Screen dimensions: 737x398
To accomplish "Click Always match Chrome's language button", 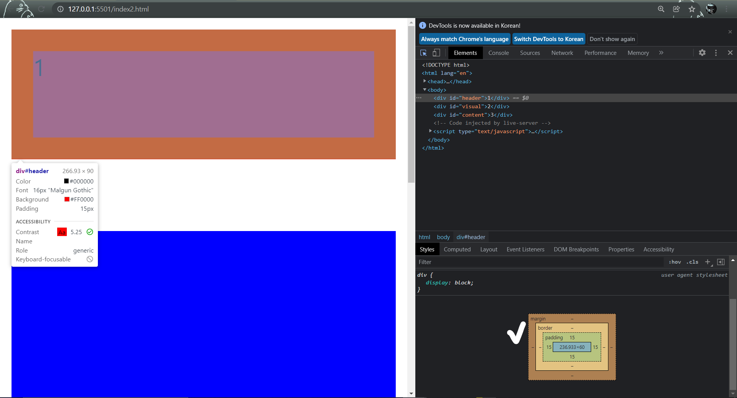I will (464, 39).
